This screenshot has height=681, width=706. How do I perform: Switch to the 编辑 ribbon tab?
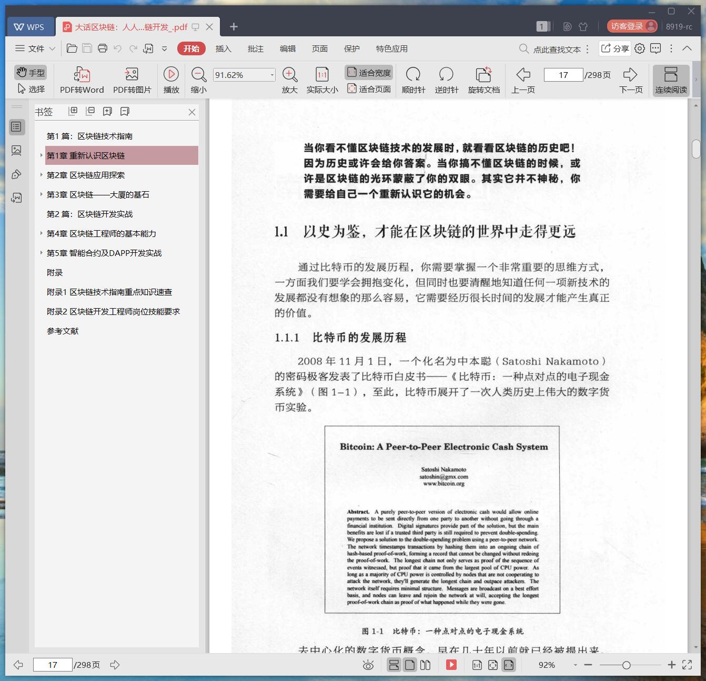point(287,48)
